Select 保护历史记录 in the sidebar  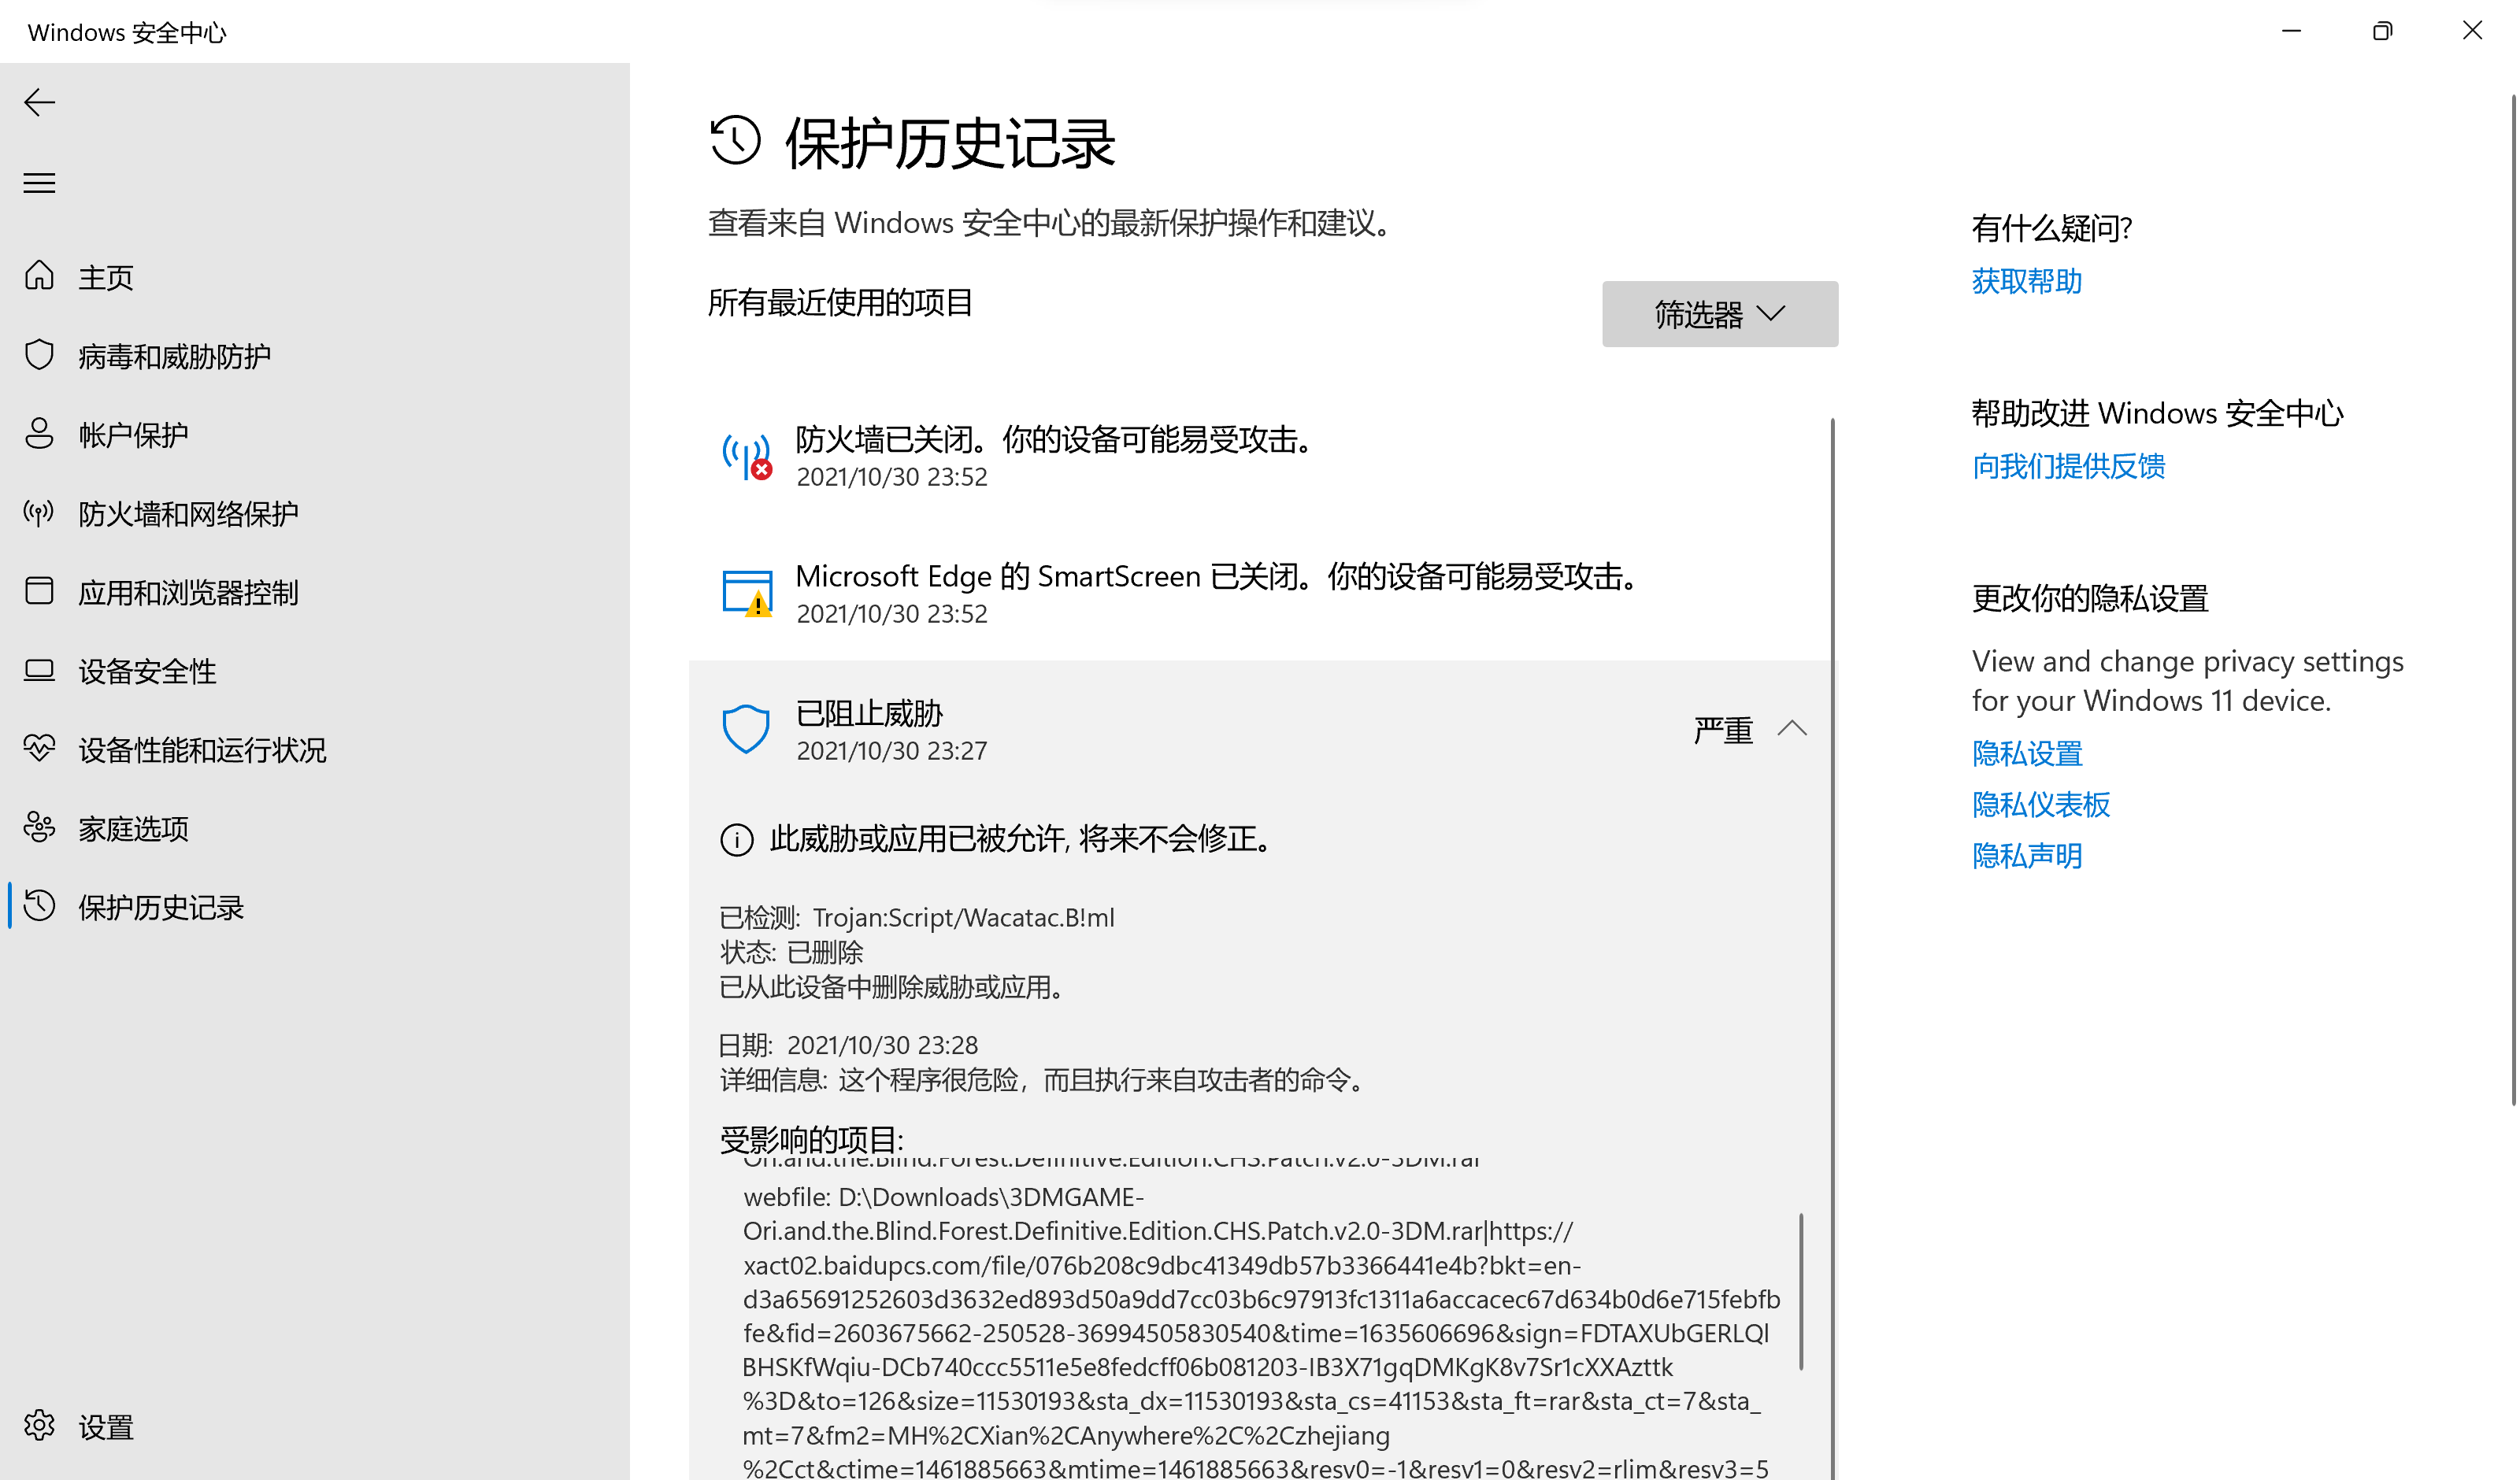coord(160,907)
